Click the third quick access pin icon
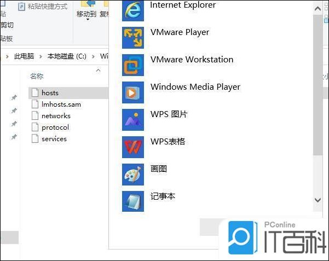Image resolution: width=329 pixels, height=261 pixels. tap(14, 124)
